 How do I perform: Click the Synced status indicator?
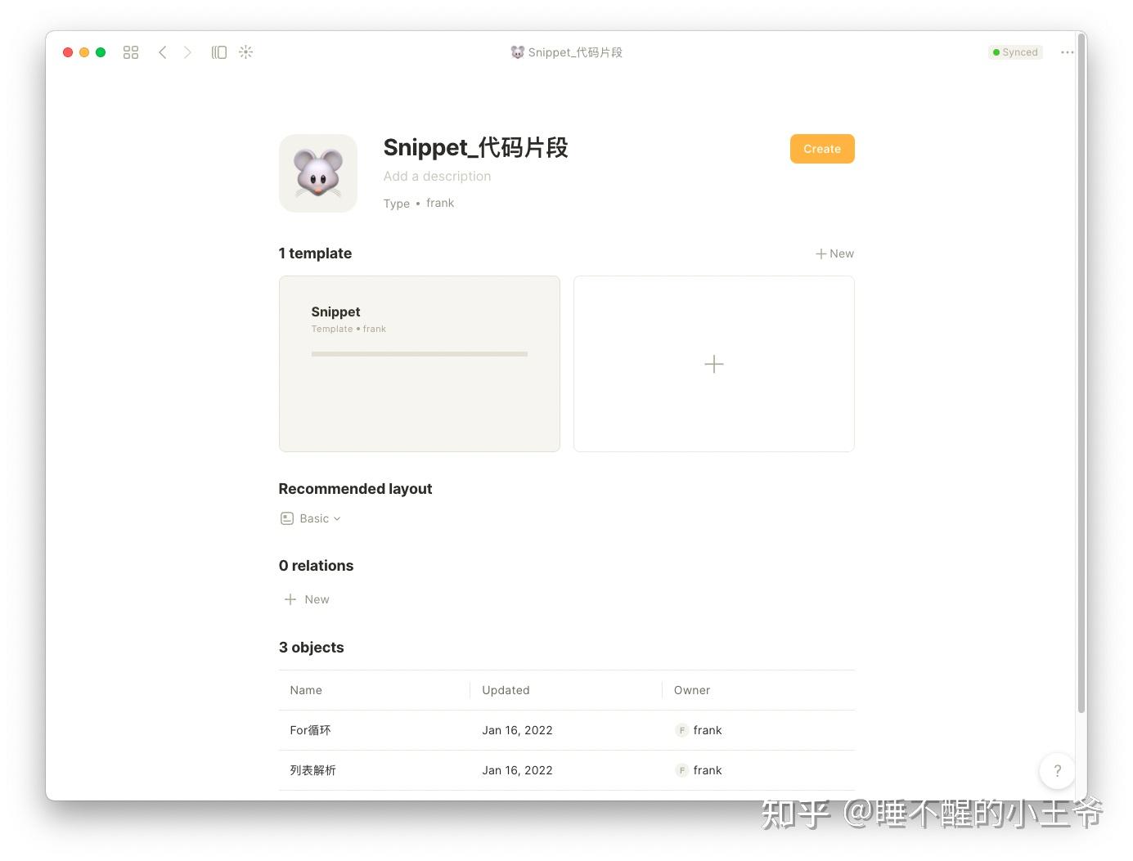click(x=1015, y=52)
